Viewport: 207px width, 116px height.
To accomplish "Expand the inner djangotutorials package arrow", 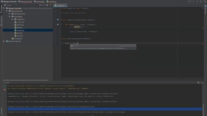I will click(9, 14).
